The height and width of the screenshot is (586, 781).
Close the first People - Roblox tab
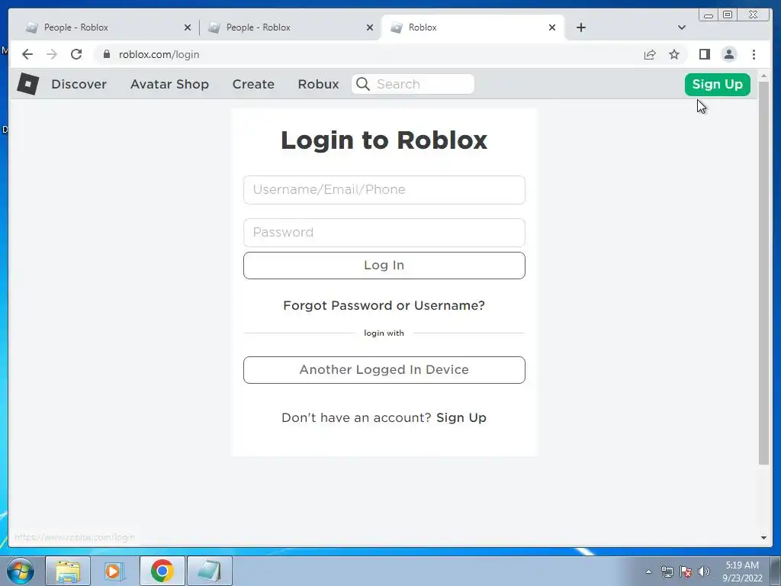188,28
